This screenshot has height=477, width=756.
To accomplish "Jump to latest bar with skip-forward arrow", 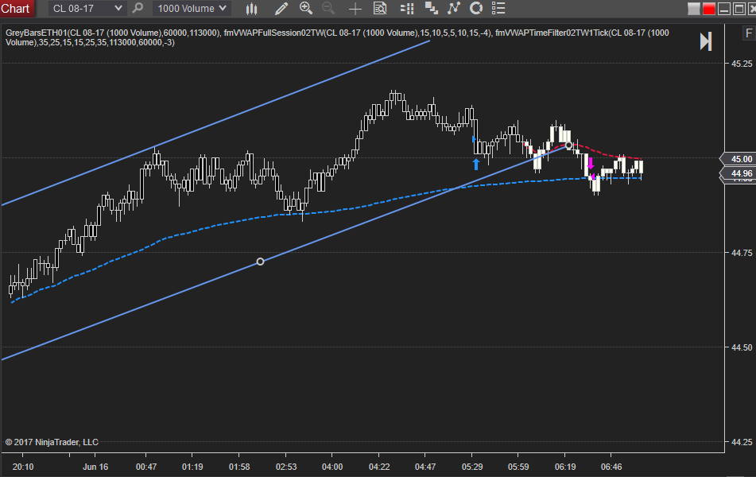I will pyautogui.click(x=706, y=41).
